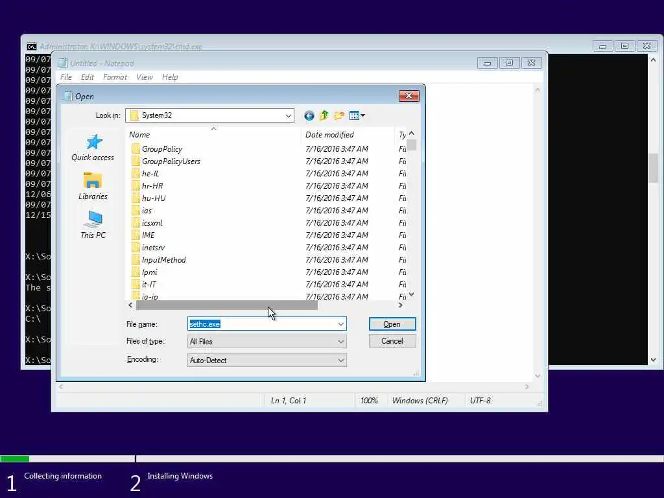This screenshot has width=664, height=498.
Task: Select the Ipmi folder
Action: coord(145,272)
